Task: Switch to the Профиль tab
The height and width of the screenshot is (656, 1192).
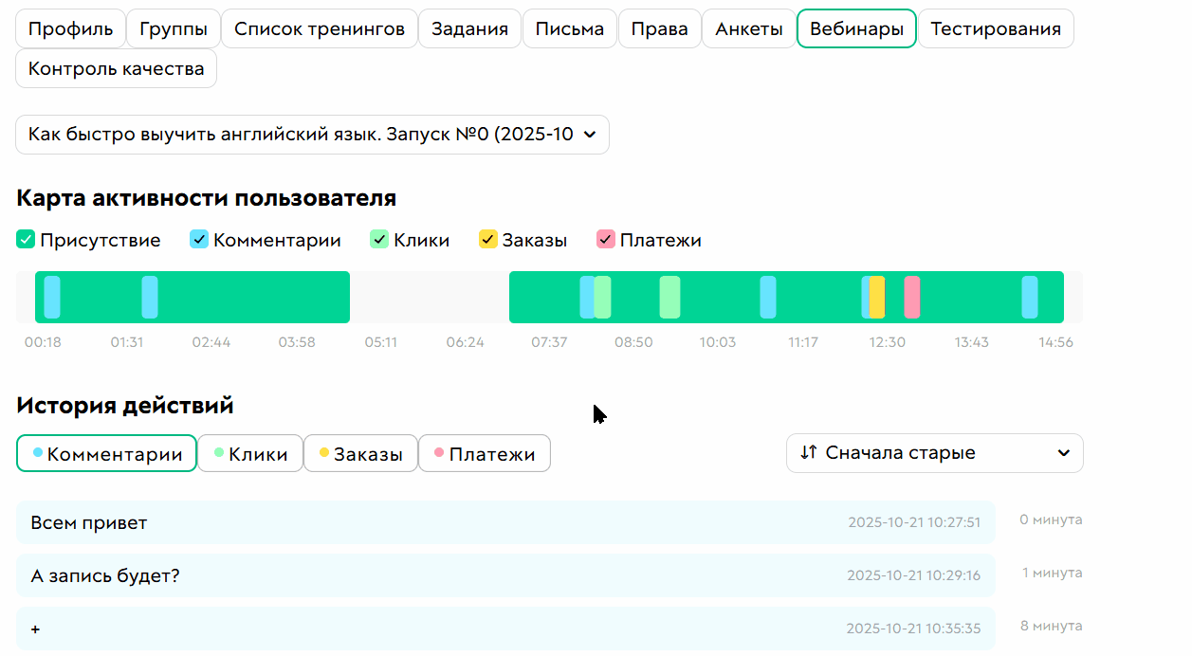Action: [x=70, y=28]
